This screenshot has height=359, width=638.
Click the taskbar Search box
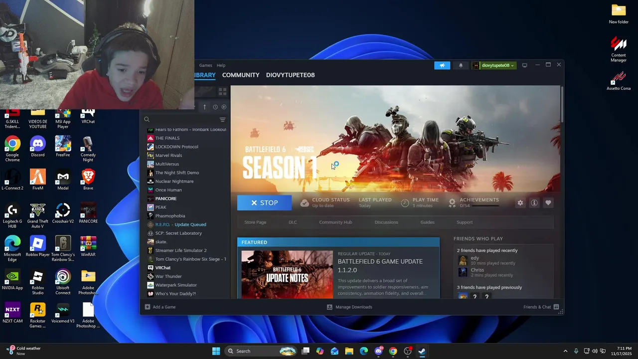(x=261, y=351)
